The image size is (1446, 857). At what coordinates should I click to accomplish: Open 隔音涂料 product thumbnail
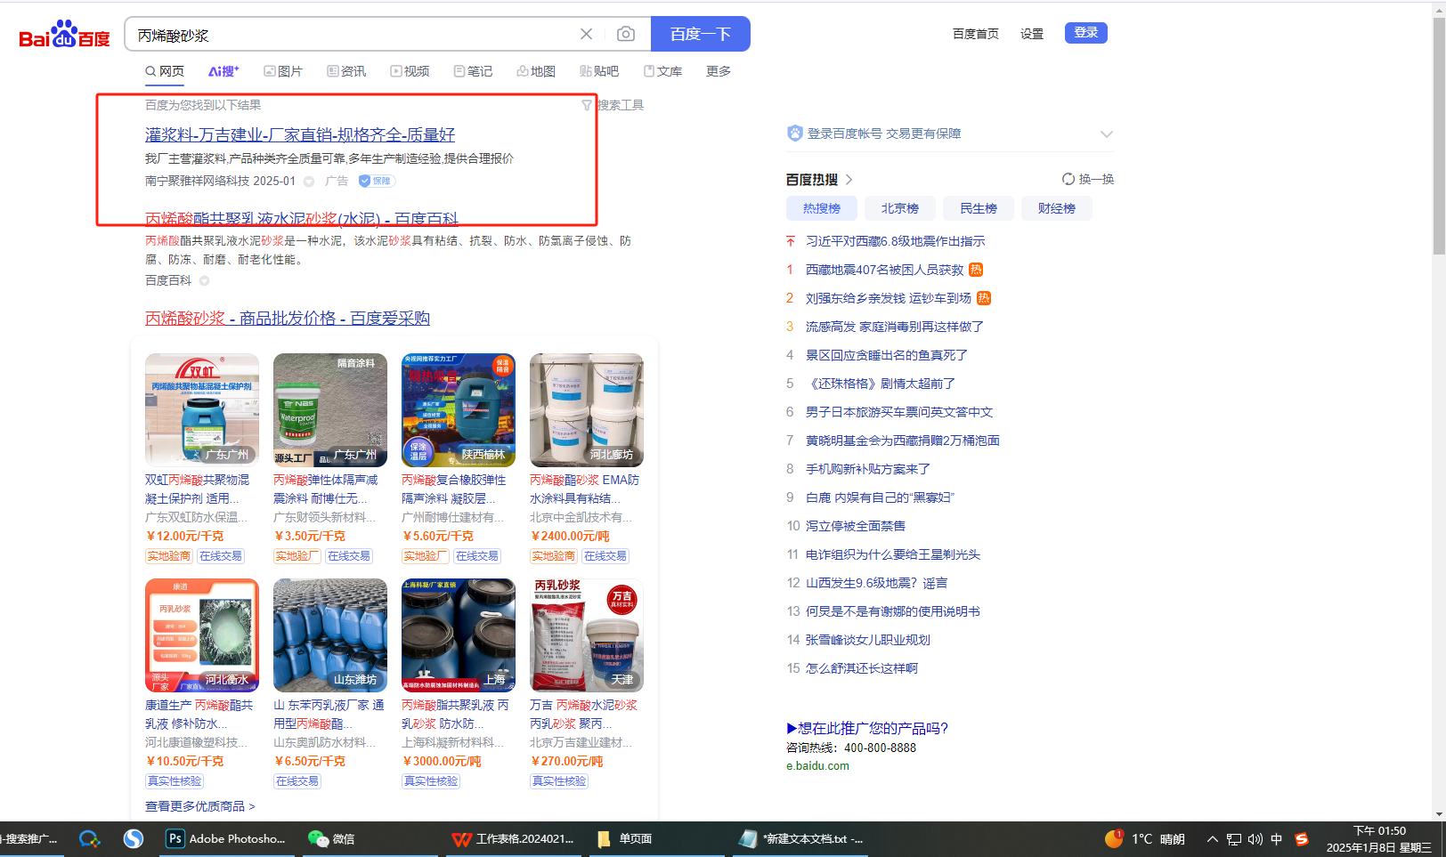(330, 410)
